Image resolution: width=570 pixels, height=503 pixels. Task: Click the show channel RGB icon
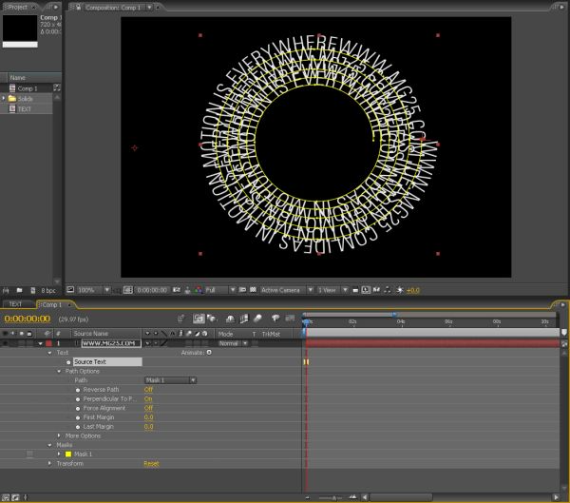tap(199, 290)
